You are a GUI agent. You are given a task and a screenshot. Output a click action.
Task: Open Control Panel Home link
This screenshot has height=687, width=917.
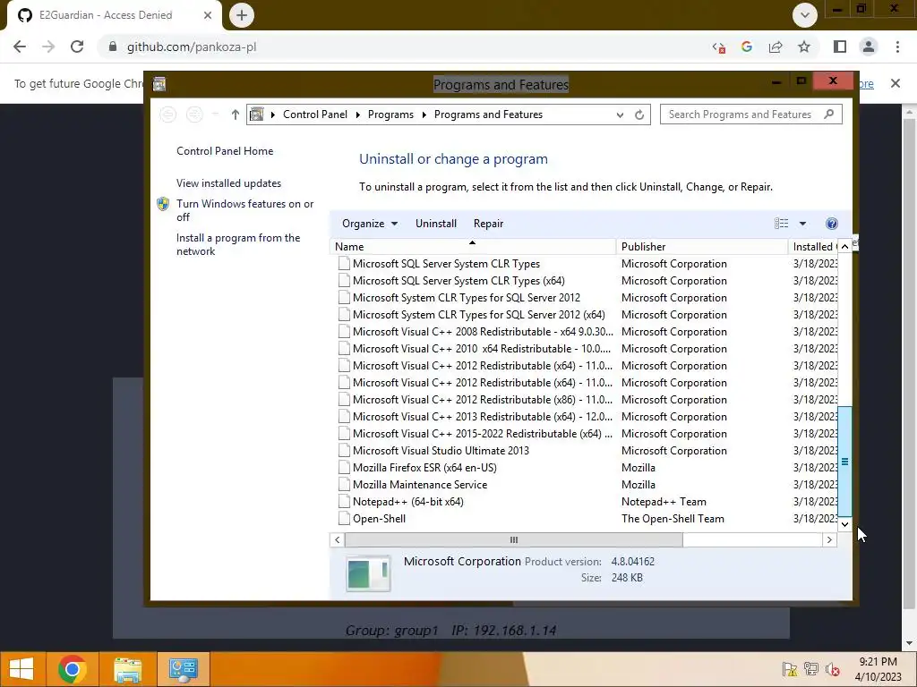(x=225, y=150)
